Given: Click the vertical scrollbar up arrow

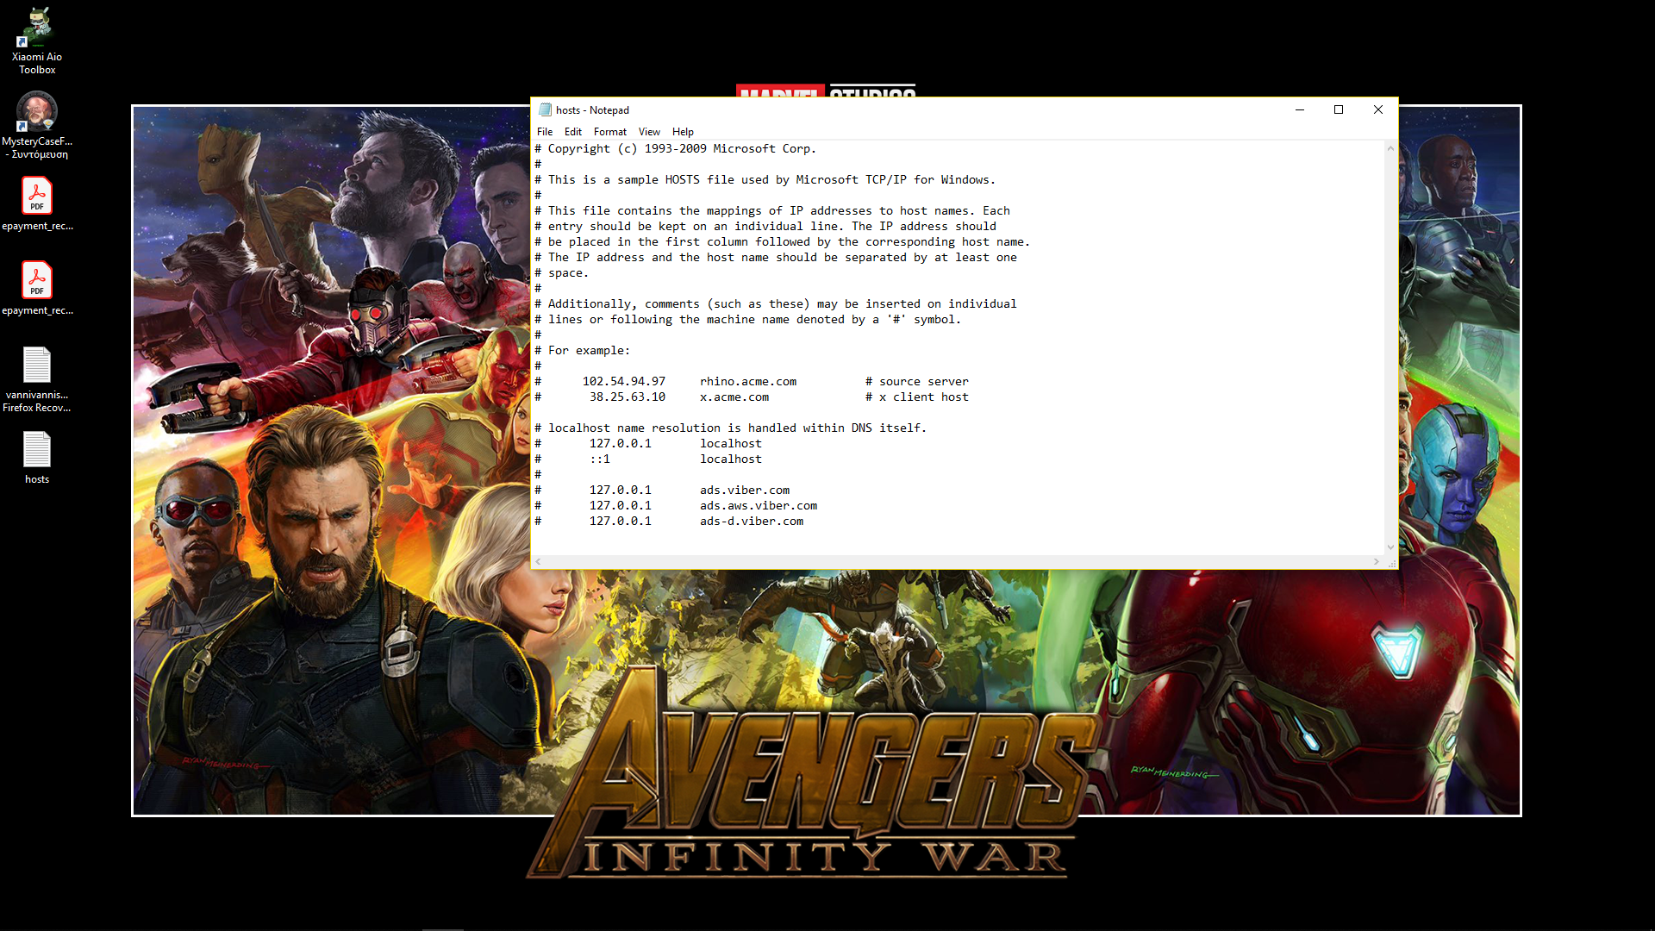Looking at the screenshot, I should point(1390,148).
